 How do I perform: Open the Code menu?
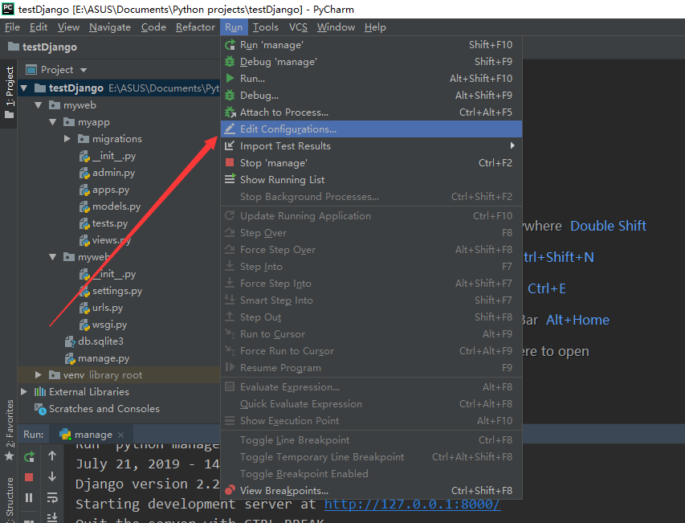(153, 27)
